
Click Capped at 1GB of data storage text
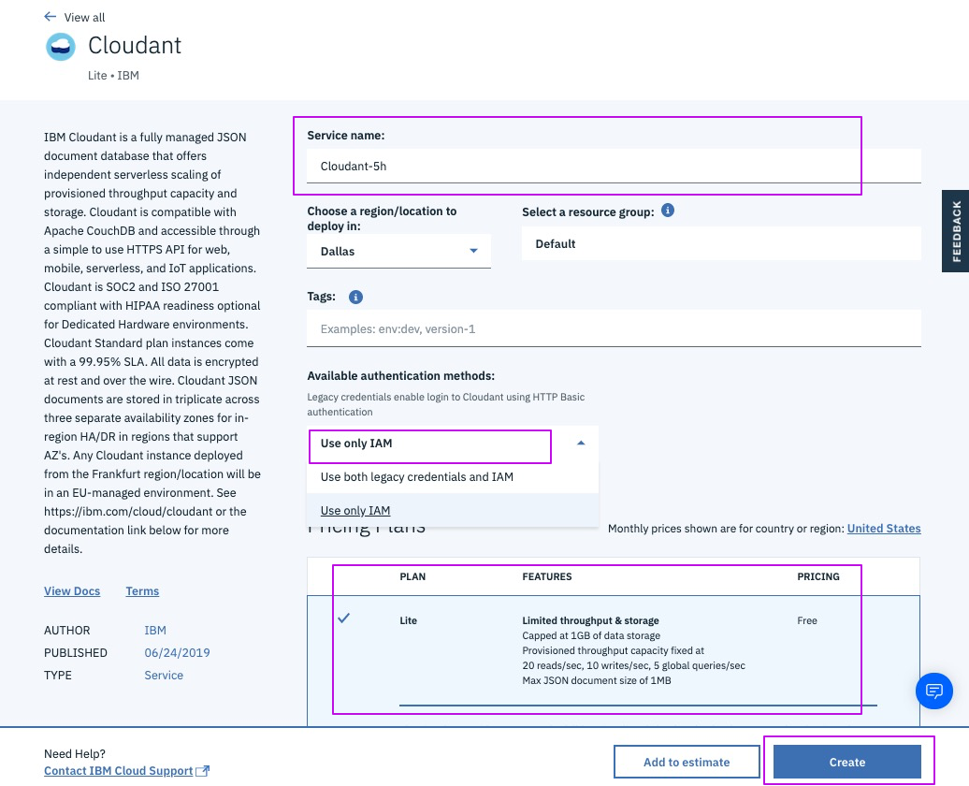pyautogui.click(x=591, y=635)
